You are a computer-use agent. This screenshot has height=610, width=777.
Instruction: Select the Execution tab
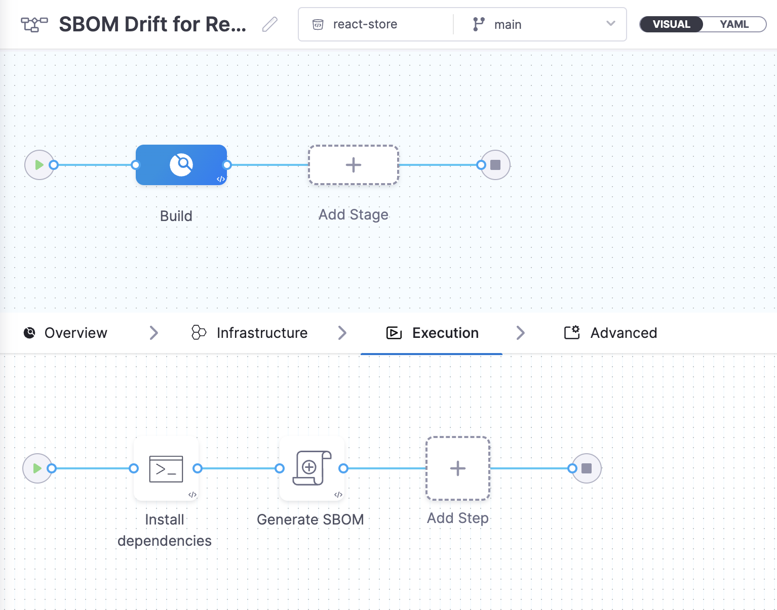(432, 333)
